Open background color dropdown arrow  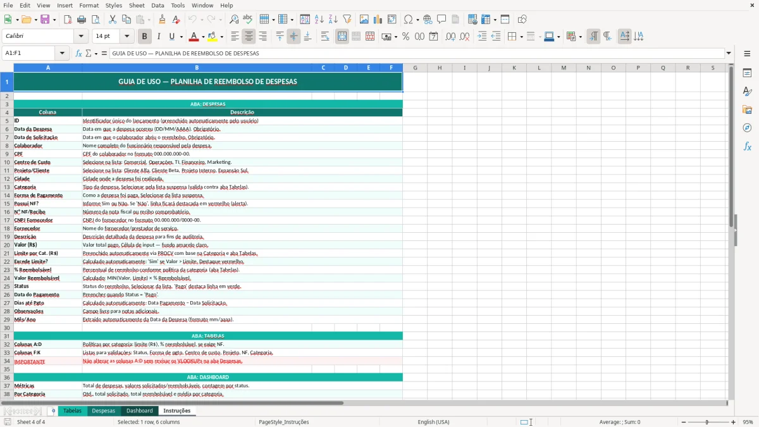pyautogui.click(x=221, y=37)
